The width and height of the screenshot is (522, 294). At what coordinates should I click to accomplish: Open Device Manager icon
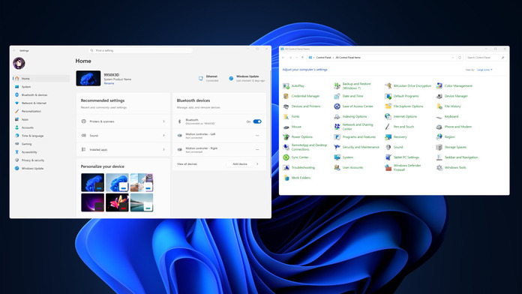439,96
